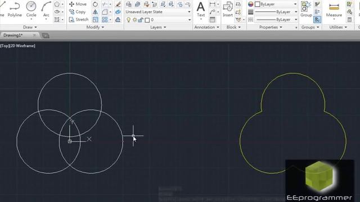Click the Mirror icon in Modify
The width and height of the screenshot is (360, 202).
pyautogui.click(x=95, y=12)
